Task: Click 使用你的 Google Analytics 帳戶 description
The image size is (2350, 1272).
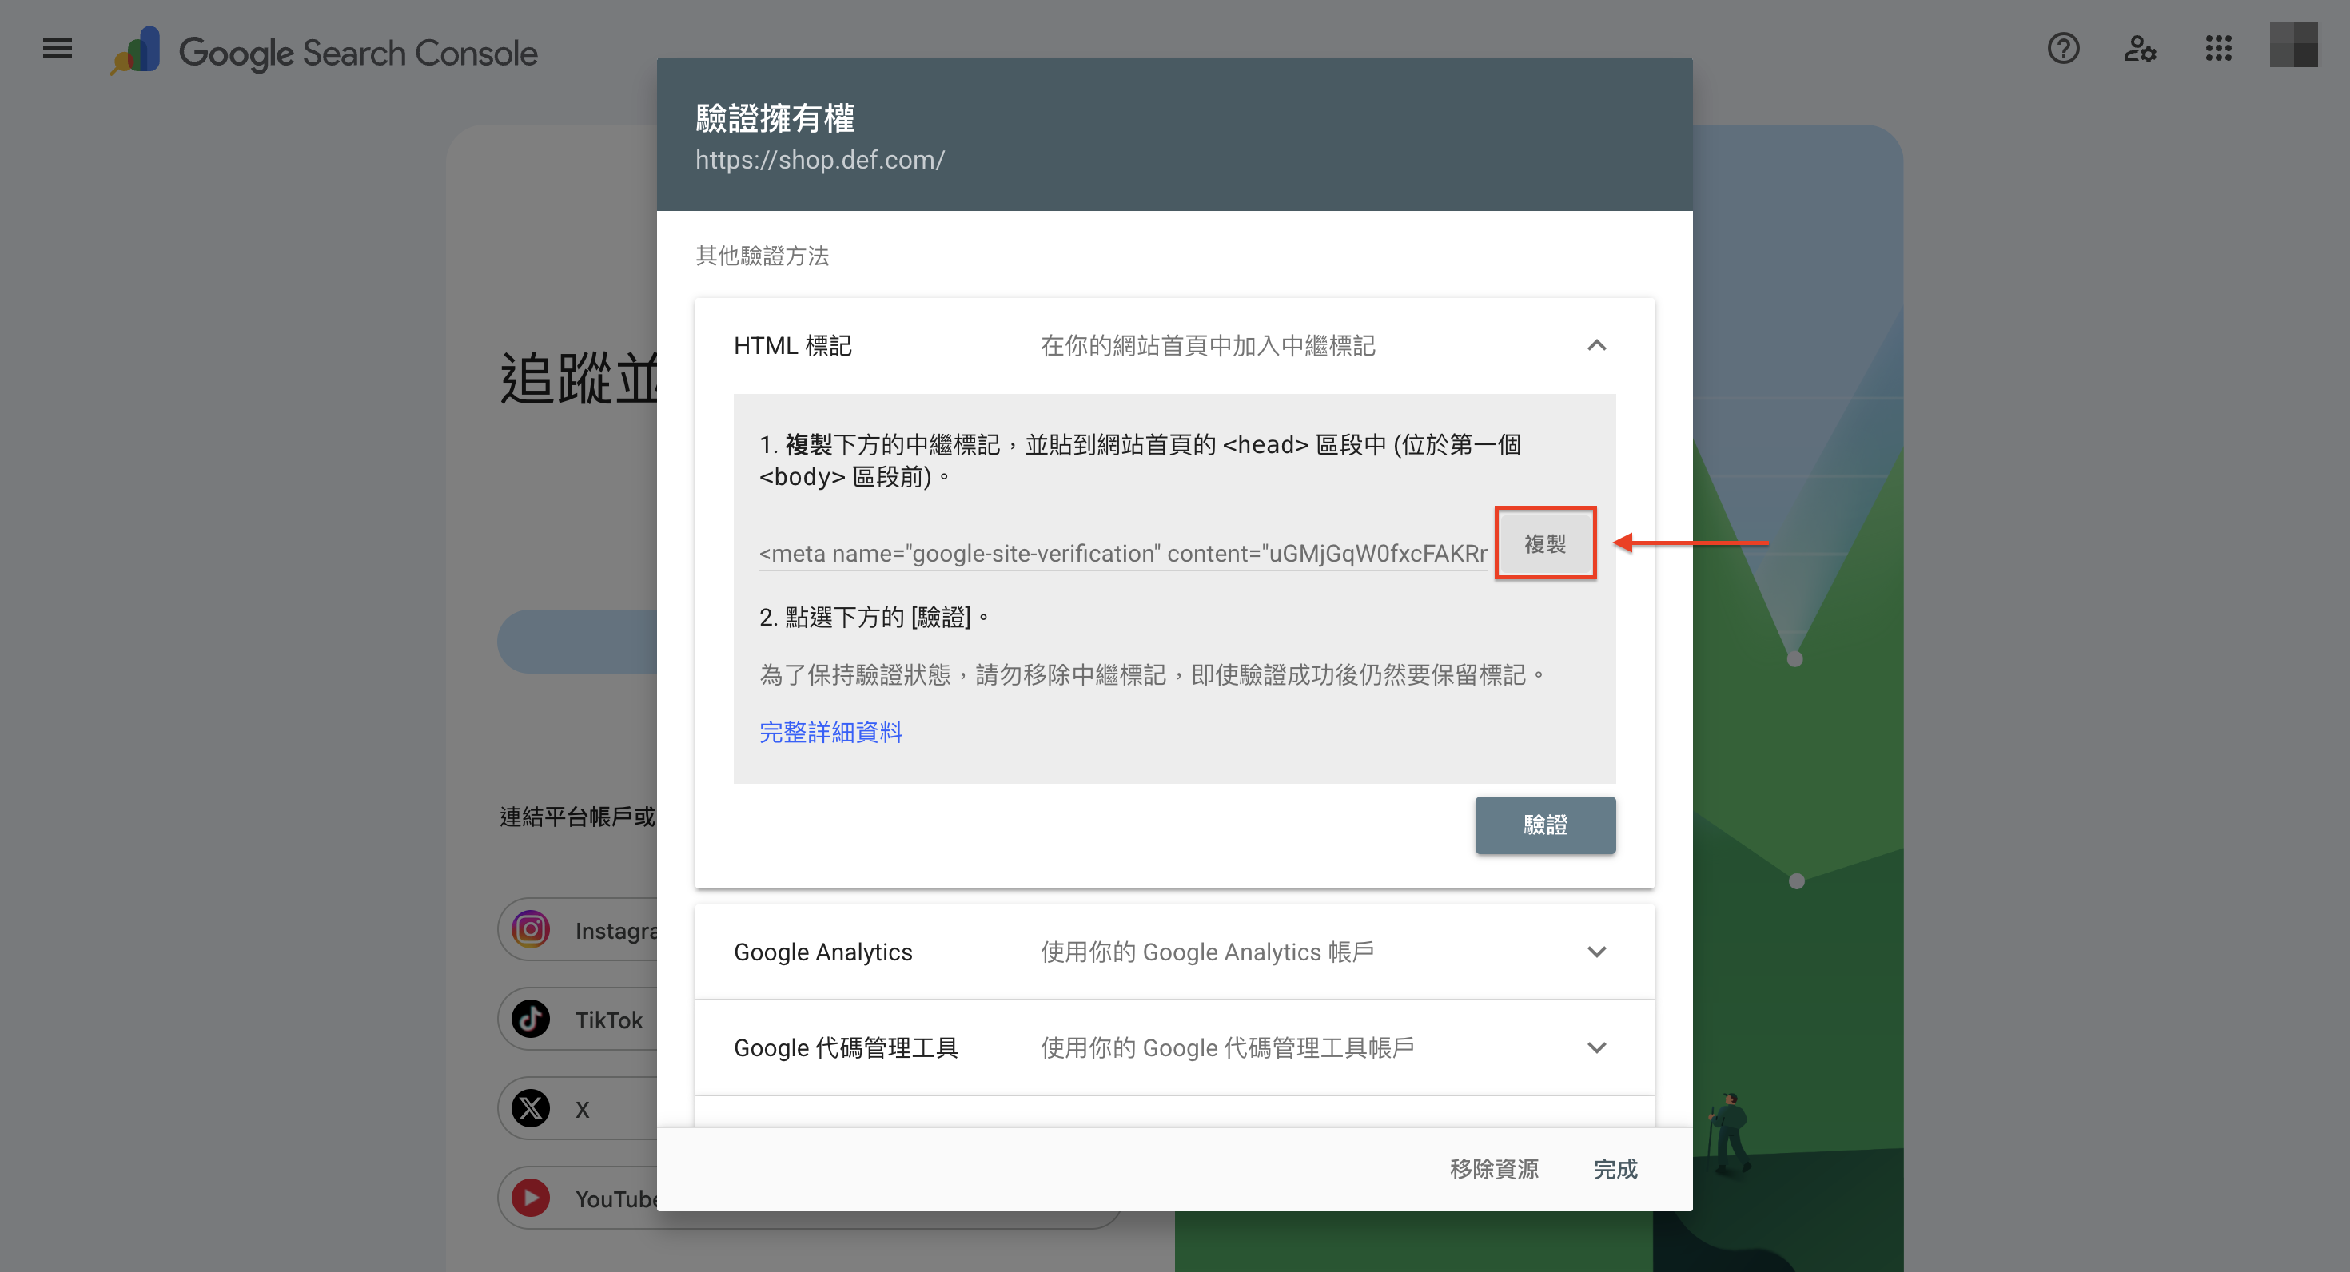Action: click(1206, 951)
